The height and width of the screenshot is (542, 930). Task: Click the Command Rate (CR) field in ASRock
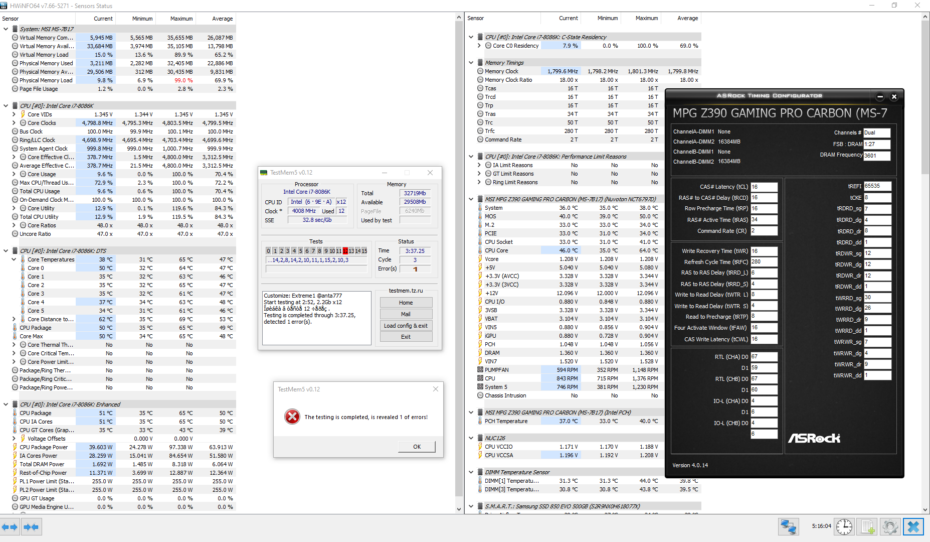764,231
